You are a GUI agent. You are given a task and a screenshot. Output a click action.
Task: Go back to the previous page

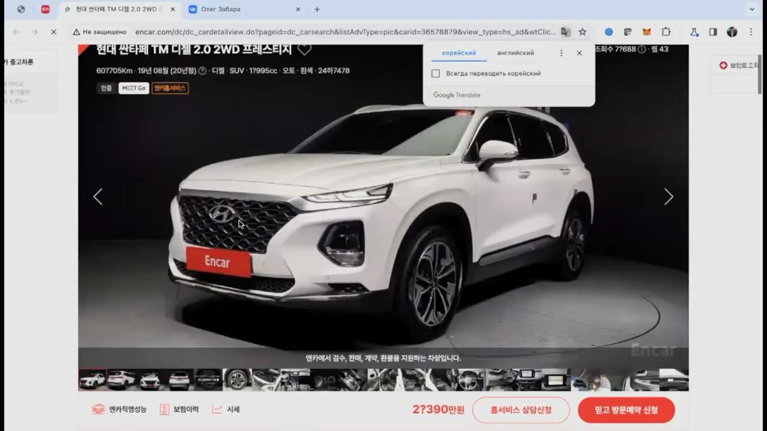pyautogui.click(x=16, y=32)
